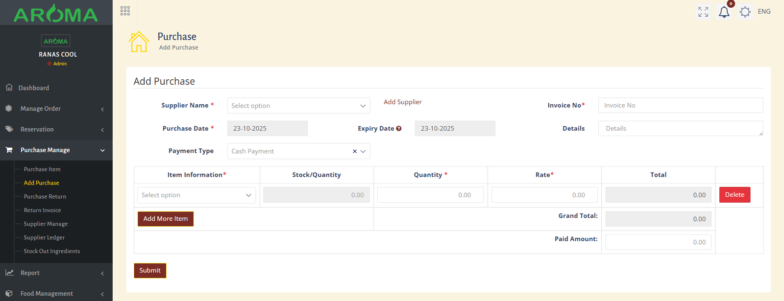Open the Supplier Name dropdown

298,106
